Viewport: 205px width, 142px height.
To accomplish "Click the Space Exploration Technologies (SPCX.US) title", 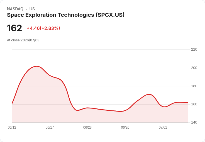I will point(66,15).
